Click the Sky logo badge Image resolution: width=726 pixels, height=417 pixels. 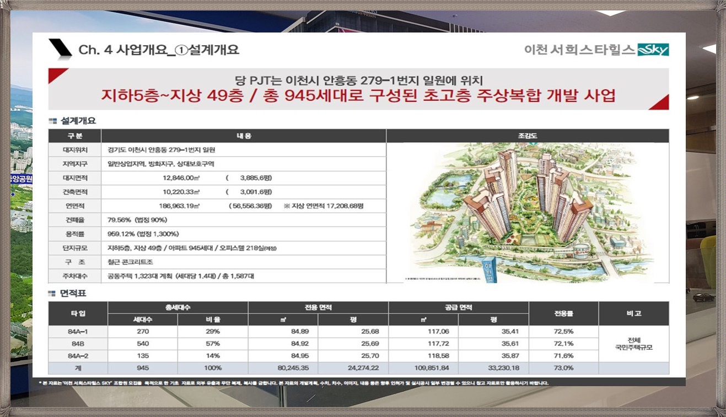[x=653, y=50]
